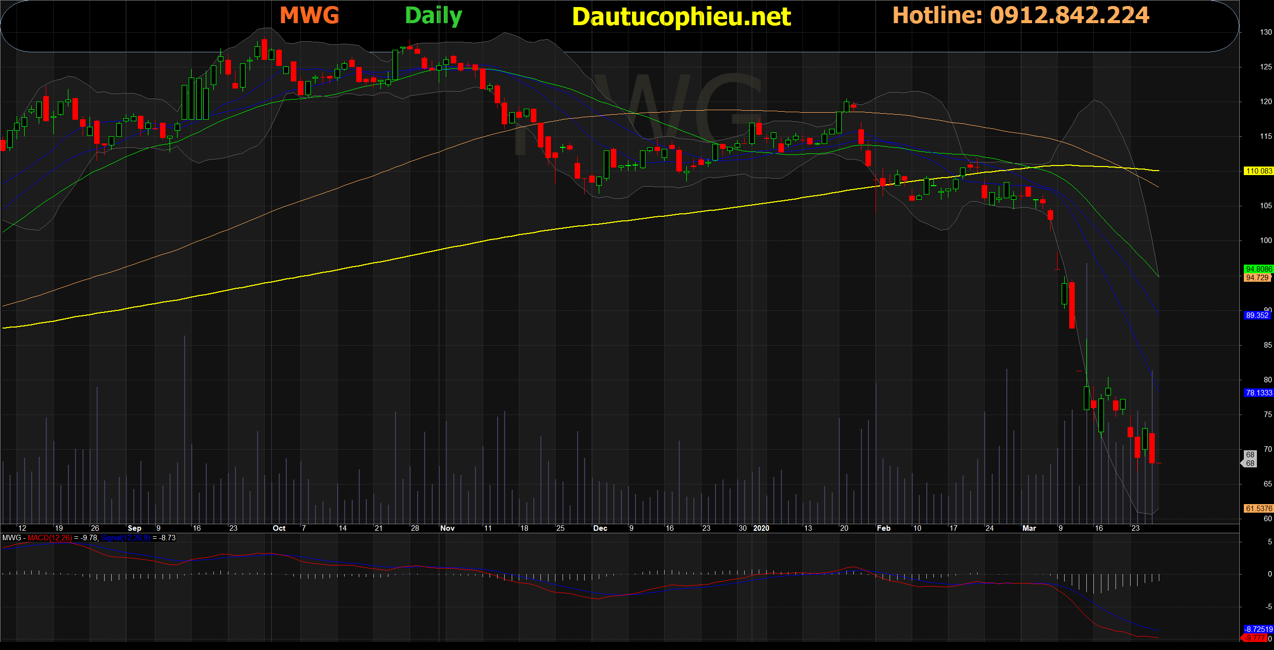Click the blue 78.1333 price tag
This screenshot has height=650, width=1274.
pyautogui.click(x=1258, y=393)
